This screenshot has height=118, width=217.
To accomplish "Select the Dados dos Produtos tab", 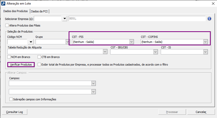I will [16, 11].
